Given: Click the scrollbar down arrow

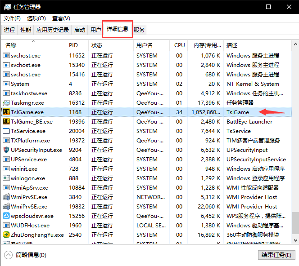Looking at the screenshot, I should click(295, 240).
